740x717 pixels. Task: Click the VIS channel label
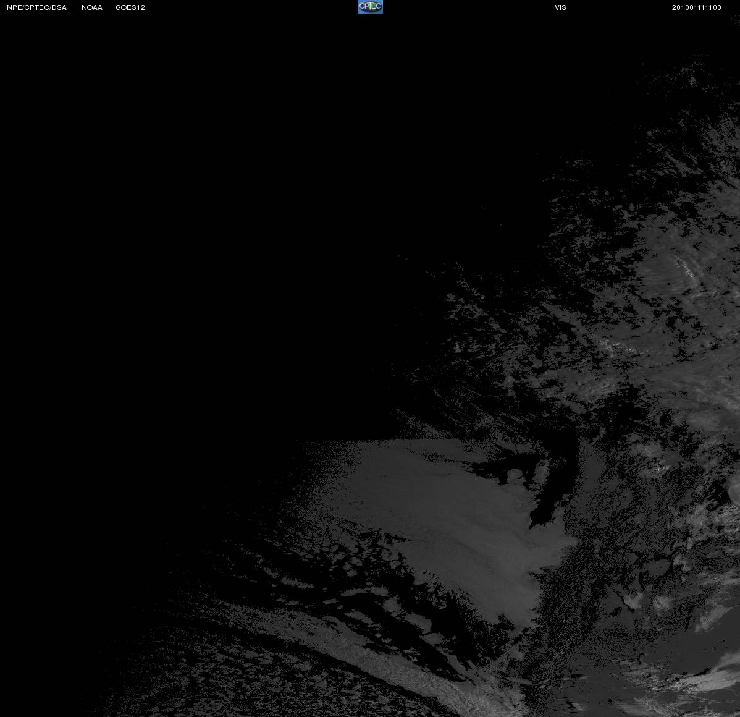pos(561,7)
